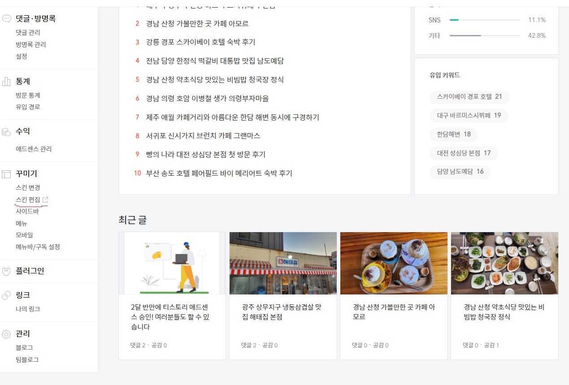
Task: Click keyword chip 대전 성심당 본점 17
Action: point(464,153)
